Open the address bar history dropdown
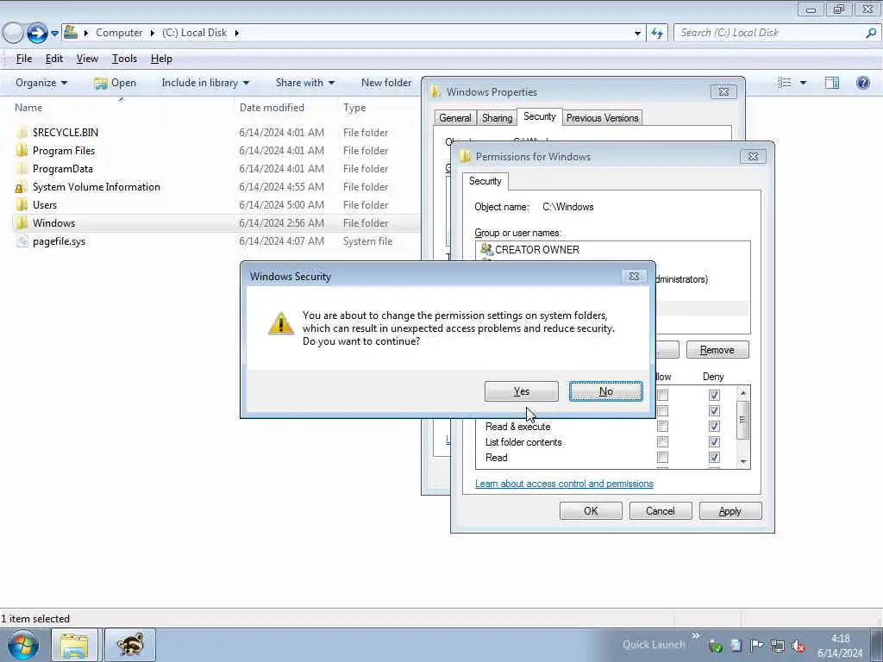 pos(637,34)
